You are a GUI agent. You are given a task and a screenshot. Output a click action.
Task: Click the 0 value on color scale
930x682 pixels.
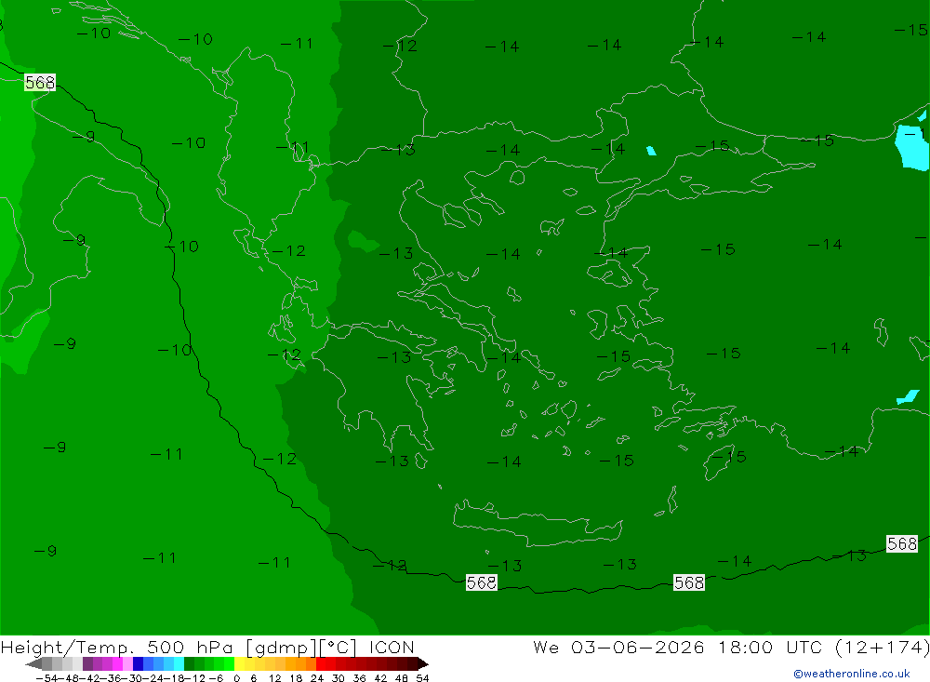[236, 678]
